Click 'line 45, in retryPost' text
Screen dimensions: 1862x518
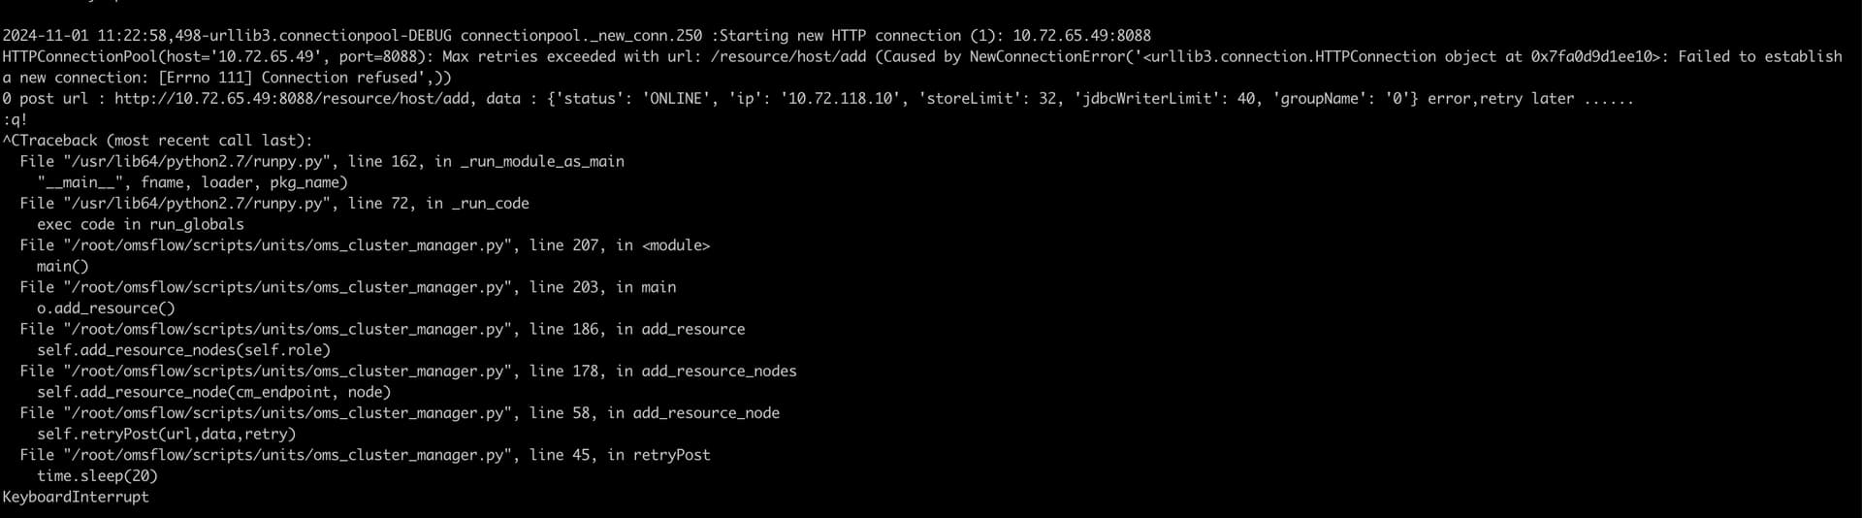620,455
